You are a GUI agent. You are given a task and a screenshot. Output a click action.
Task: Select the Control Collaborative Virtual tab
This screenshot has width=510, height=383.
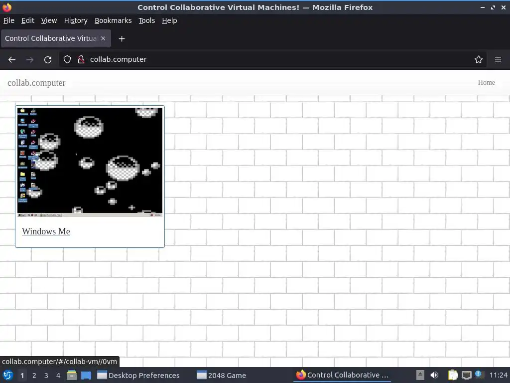tap(56, 38)
